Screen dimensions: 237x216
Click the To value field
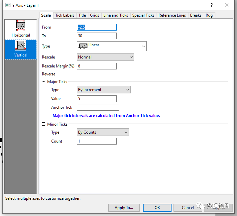[97, 36]
